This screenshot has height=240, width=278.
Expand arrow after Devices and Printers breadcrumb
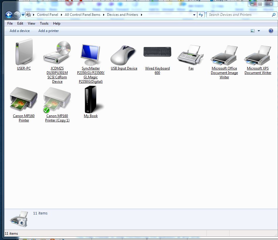pyautogui.click(x=141, y=15)
